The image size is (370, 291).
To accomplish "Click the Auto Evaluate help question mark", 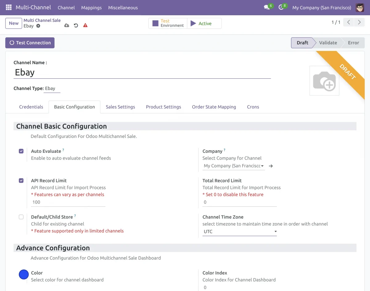I will 63,150.
